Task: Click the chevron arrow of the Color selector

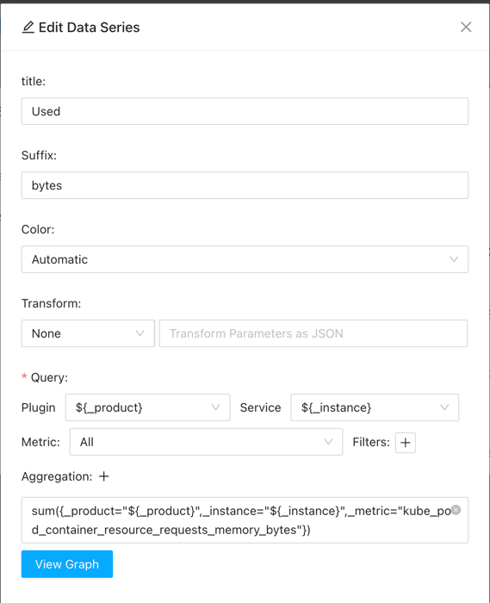Action: click(454, 259)
